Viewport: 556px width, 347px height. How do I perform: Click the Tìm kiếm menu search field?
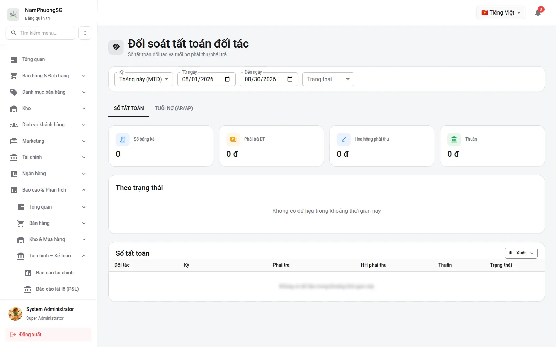click(x=40, y=33)
